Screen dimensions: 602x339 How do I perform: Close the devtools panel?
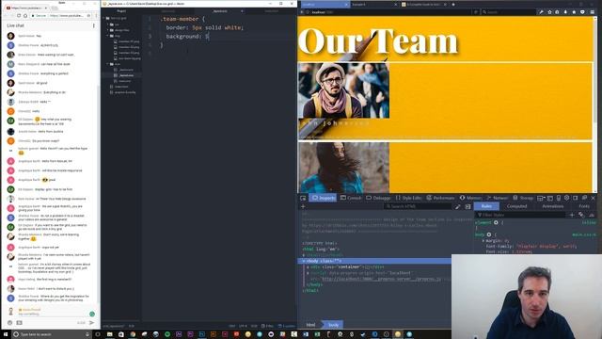tap(593, 198)
